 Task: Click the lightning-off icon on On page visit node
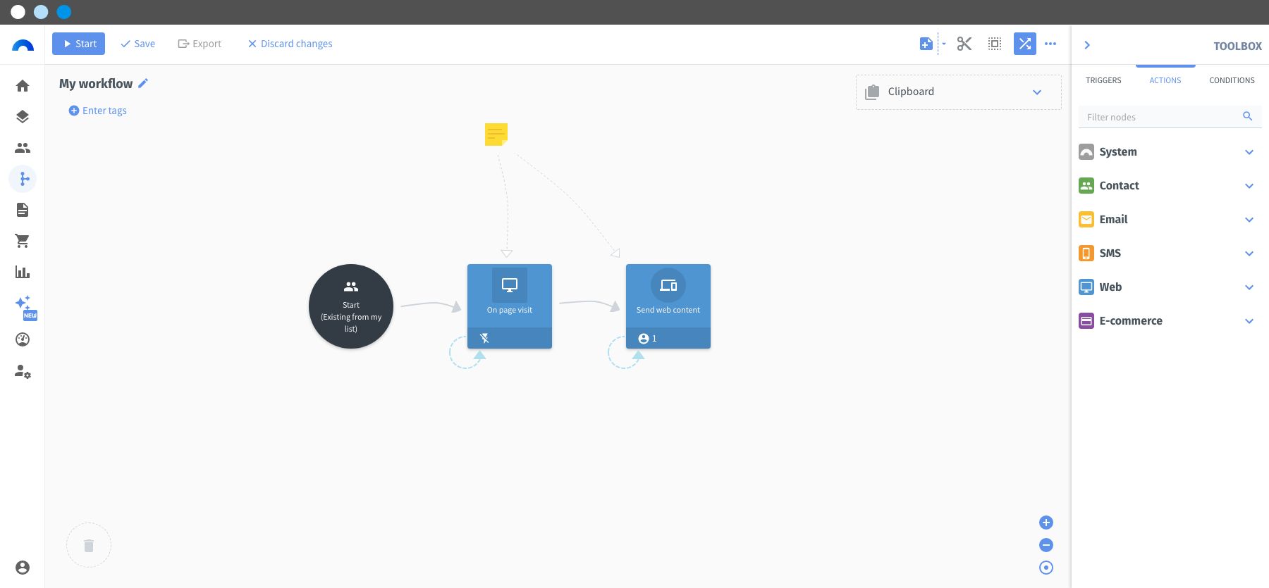[484, 339]
